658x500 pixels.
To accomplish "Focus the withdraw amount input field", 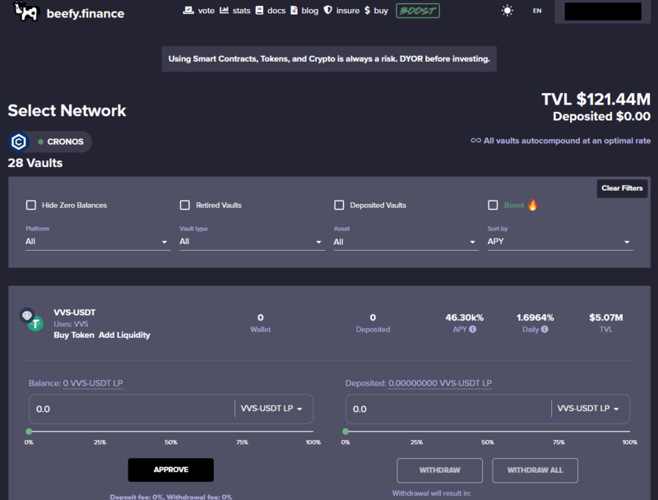I will pos(449,409).
